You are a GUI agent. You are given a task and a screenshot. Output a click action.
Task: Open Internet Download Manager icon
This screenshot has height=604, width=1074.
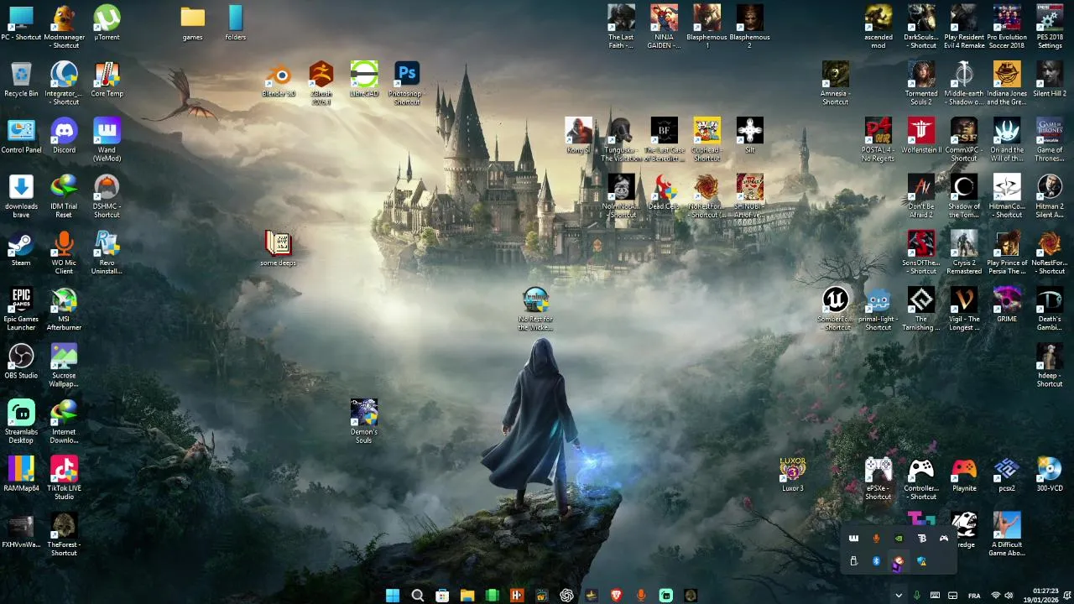click(x=64, y=421)
